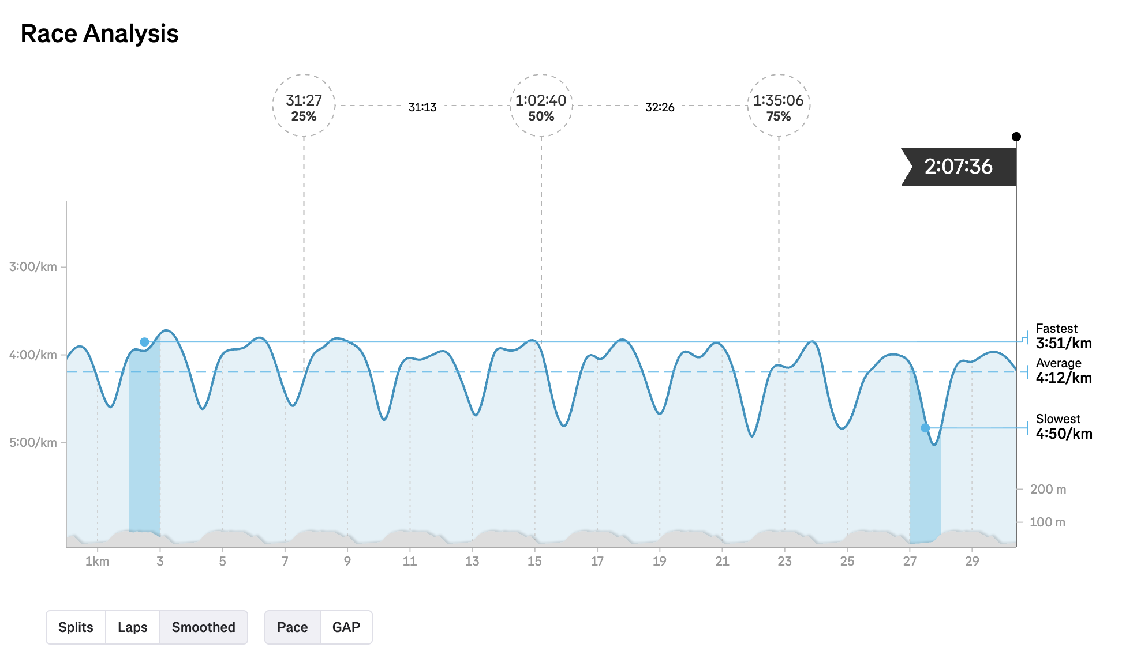Click the 25% split marker circle
Viewport: 1137px width, 670px height.
(x=304, y=106)
